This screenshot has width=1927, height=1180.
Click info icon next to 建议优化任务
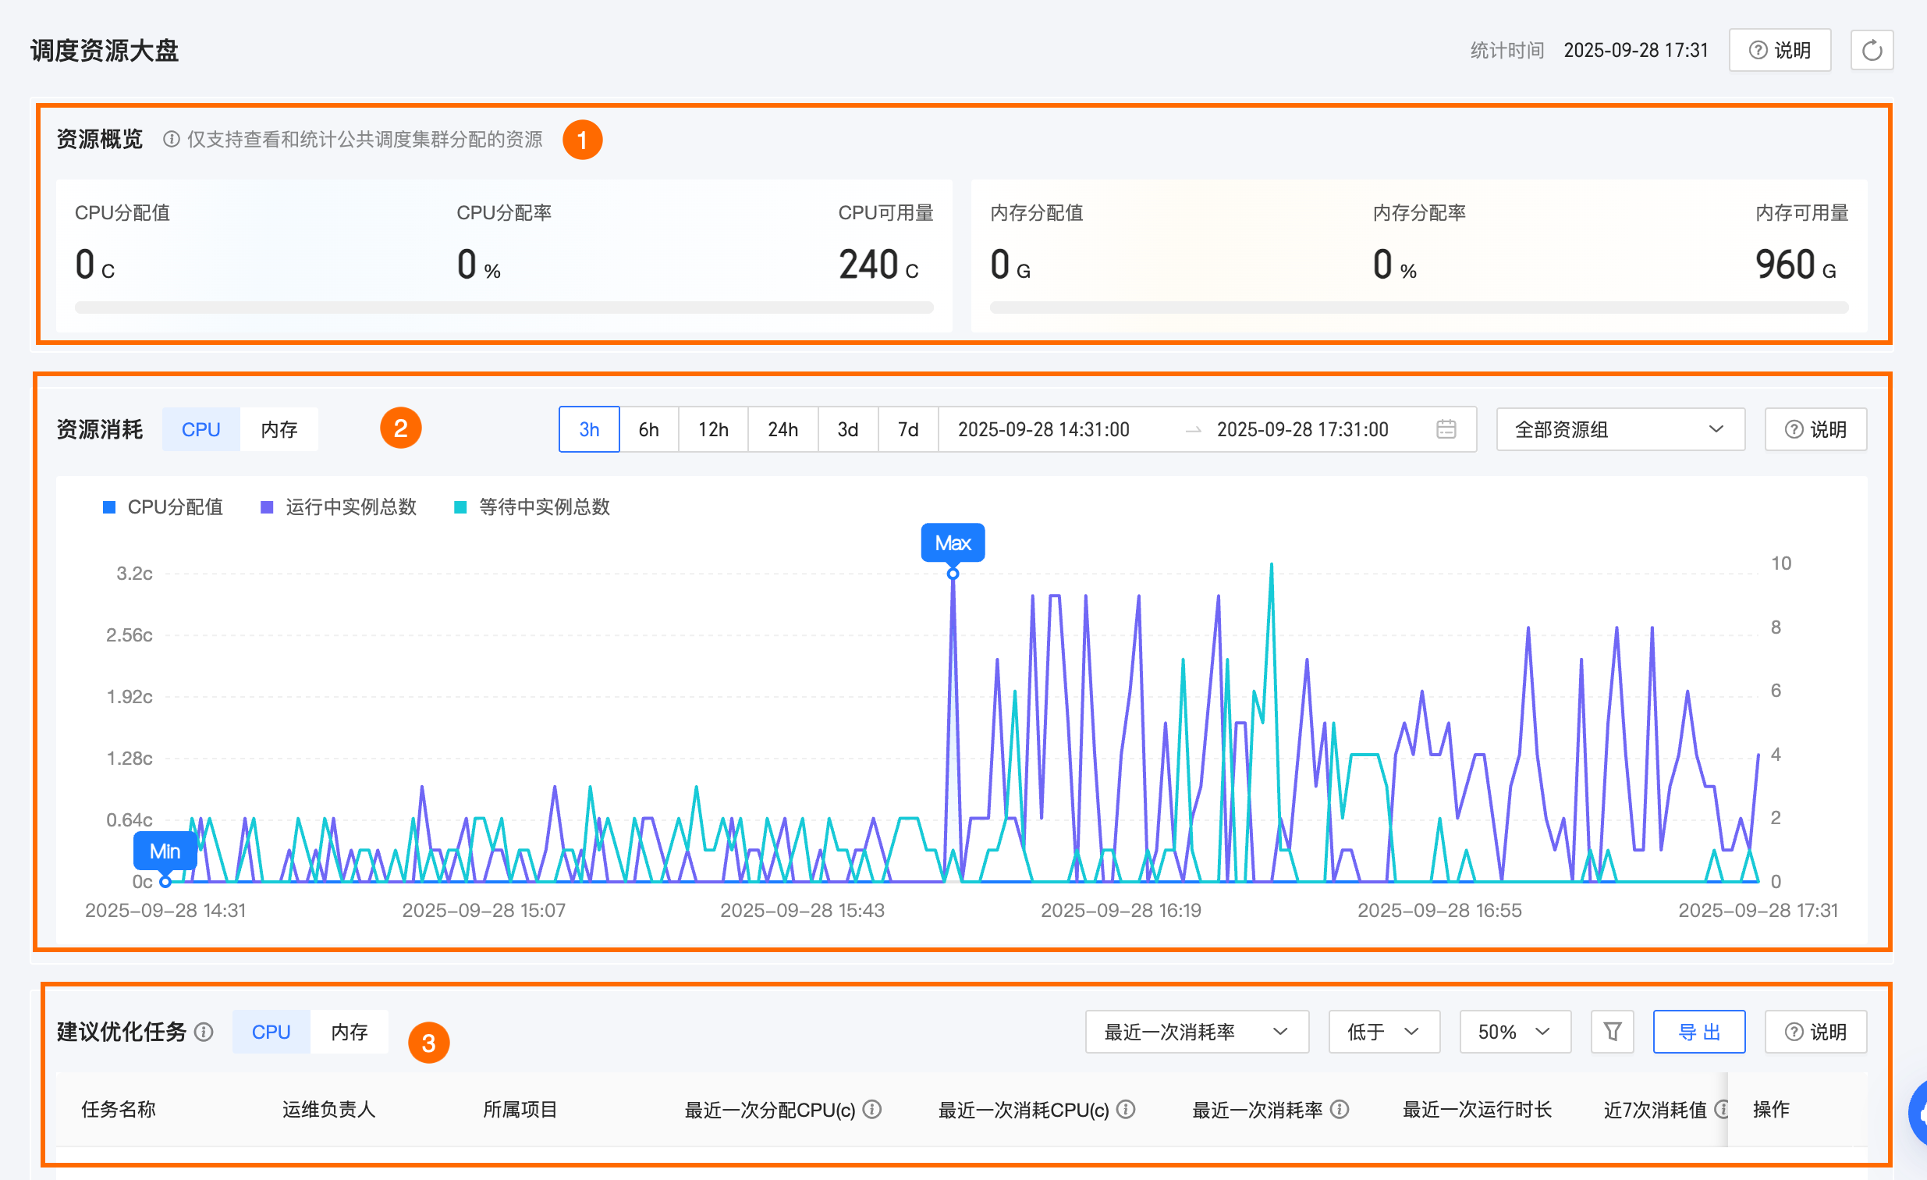tap(204, 1031)
